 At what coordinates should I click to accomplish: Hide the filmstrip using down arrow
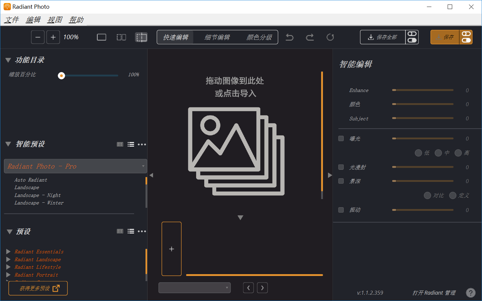240,217
